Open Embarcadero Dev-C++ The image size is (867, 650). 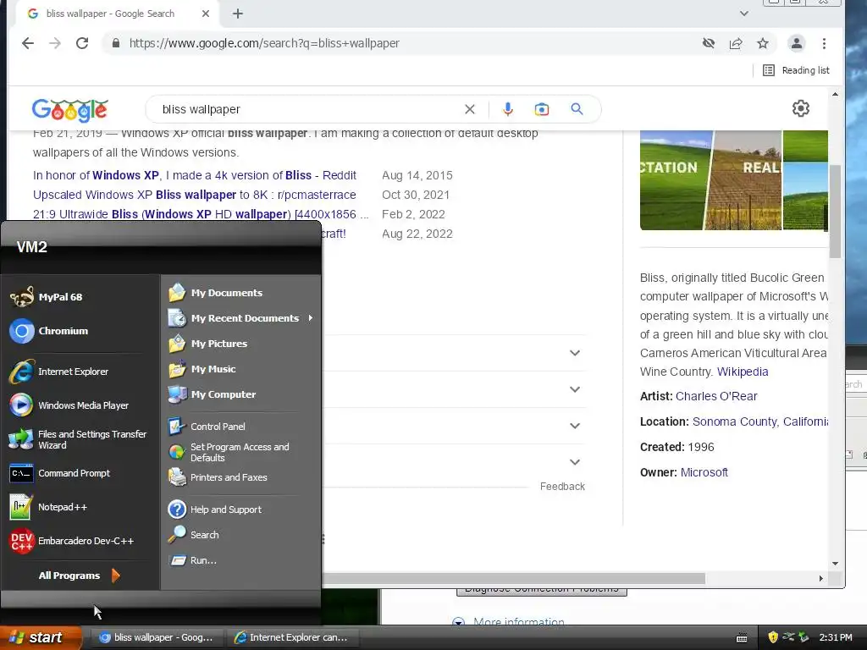click(71, 541)
